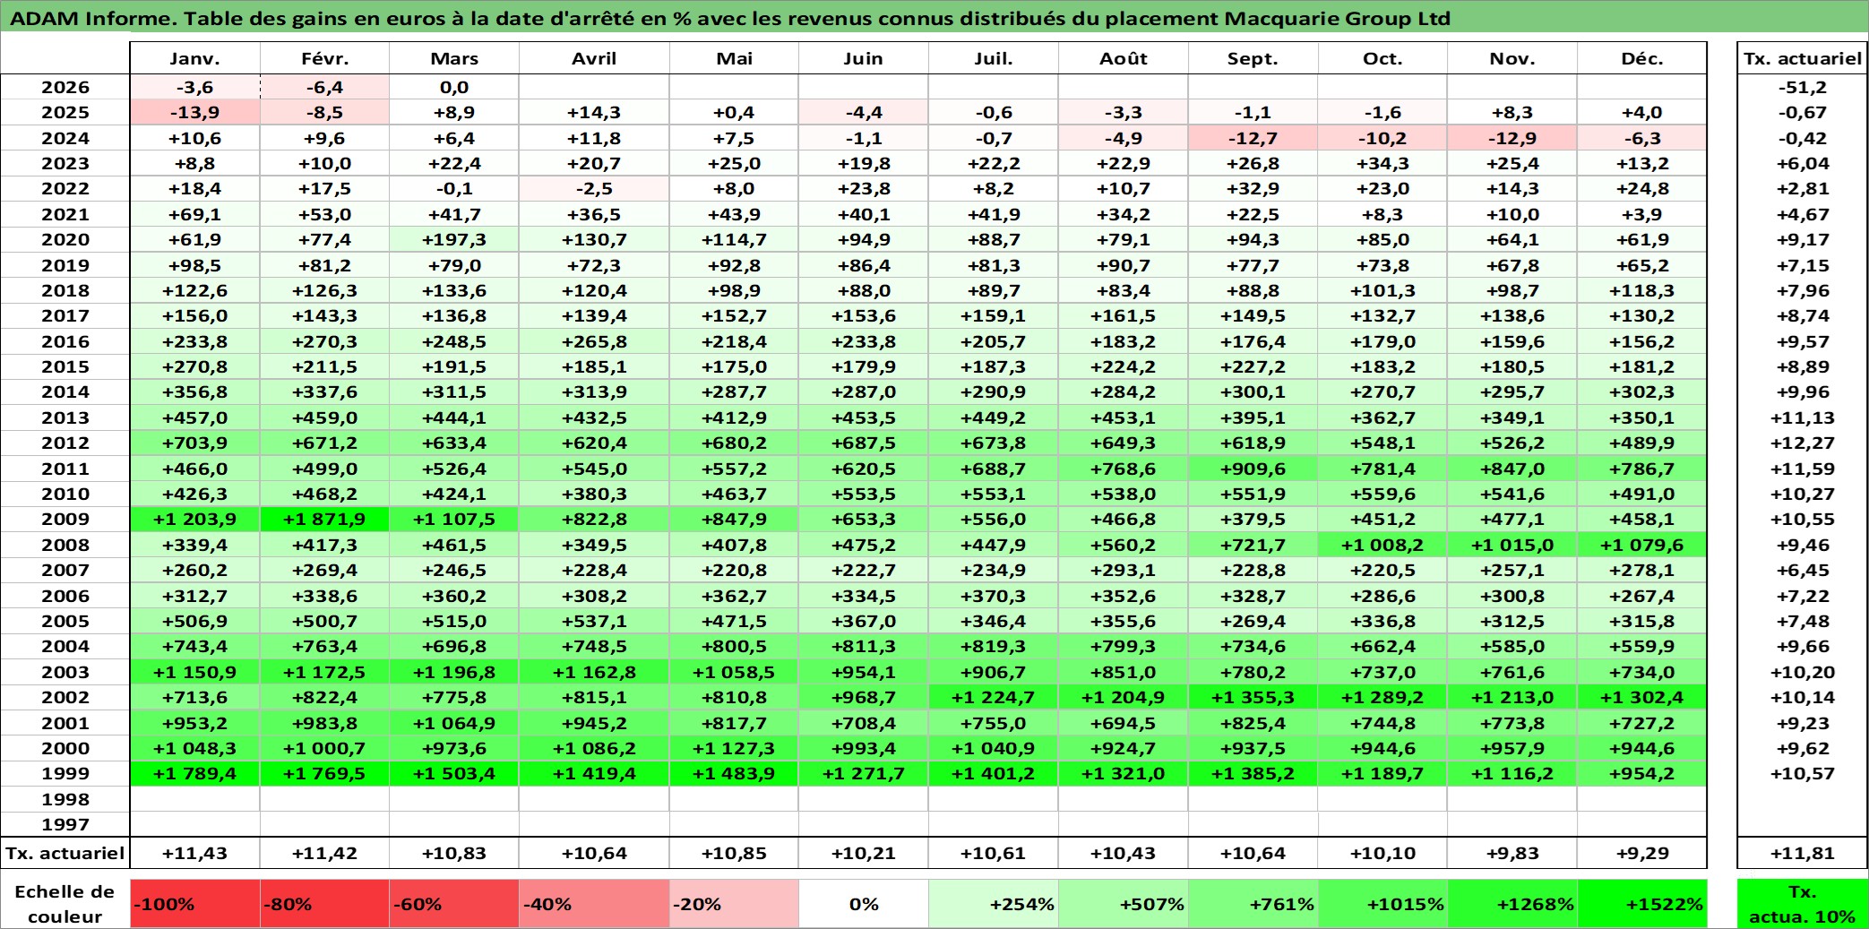Viewport: 1869px width, 929px height.
Task: Select cell value +1 196,8 in 2003
Action: [454, 672]
